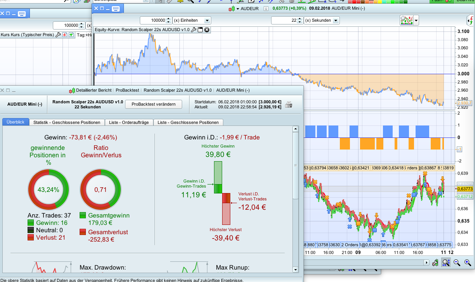Click the report vertical scrollbar down arrow

[296, 269]
